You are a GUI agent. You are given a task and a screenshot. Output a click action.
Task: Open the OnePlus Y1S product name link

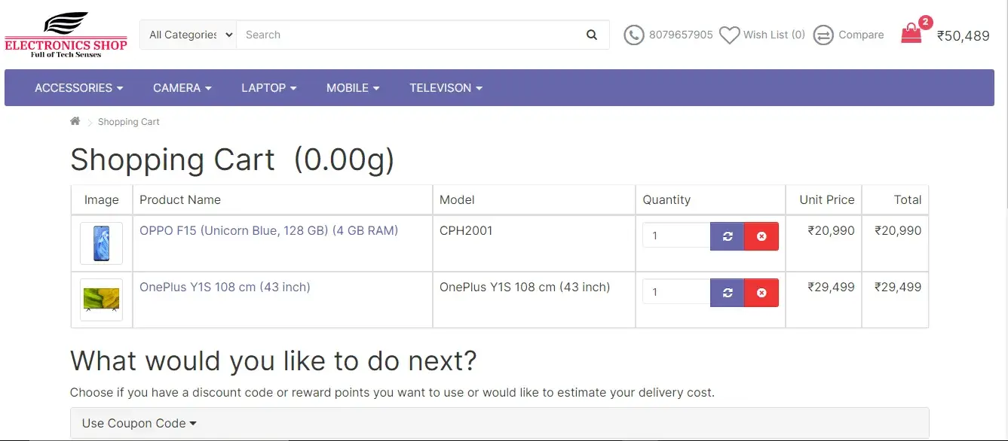(225, 287)
